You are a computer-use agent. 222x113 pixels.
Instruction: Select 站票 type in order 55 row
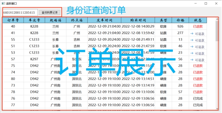click(x=163, y=40)
